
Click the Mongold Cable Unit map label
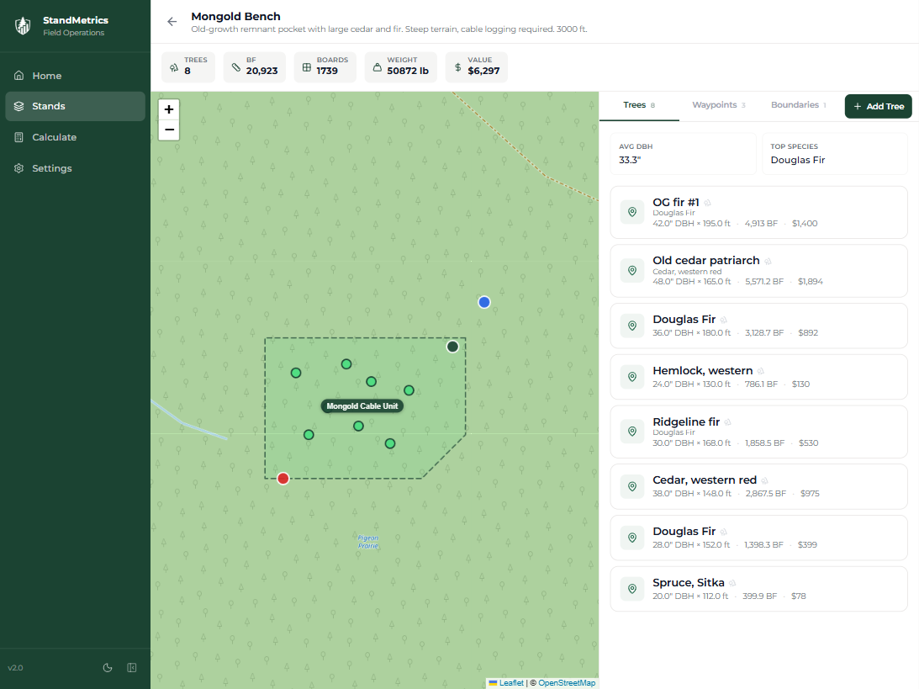tap(363, 406)
